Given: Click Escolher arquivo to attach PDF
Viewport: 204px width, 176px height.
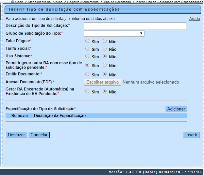Looking at the screenshot, I should (102, 82).
